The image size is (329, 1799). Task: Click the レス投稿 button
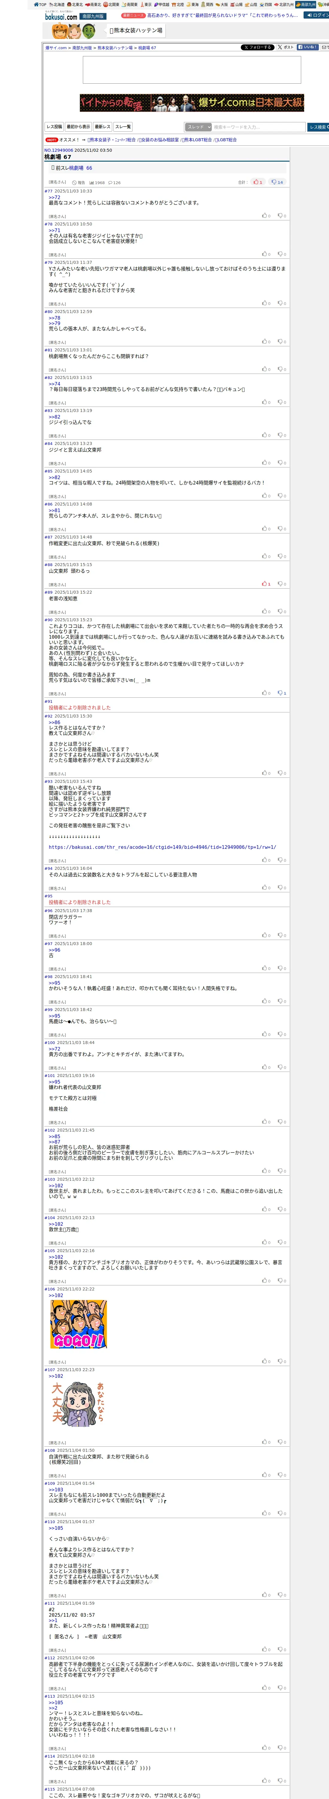(54, 127)
